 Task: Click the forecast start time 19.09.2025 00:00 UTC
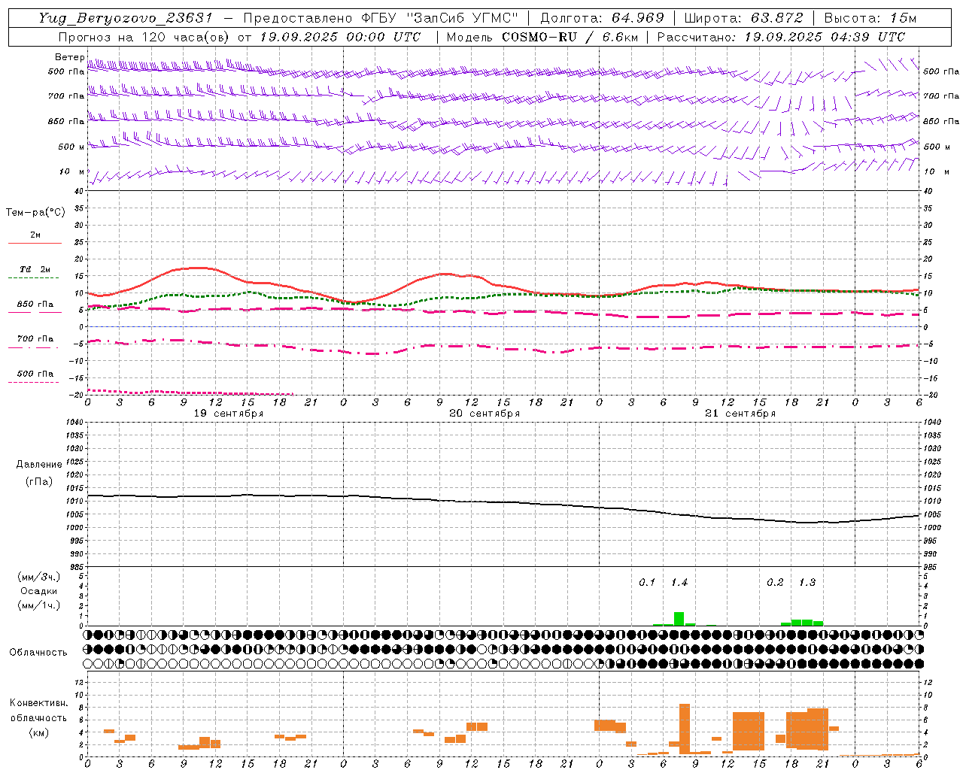click(x=340, y=37)
